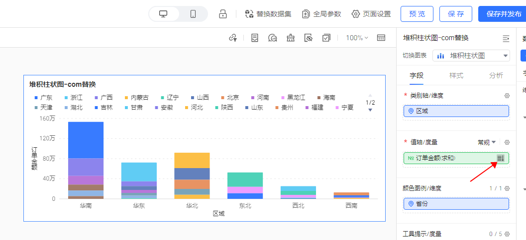Image resolution: width=526 pixels, height=240 pixels.
Task: Switch to the 样式 tab
Action: tap(456, 75)
